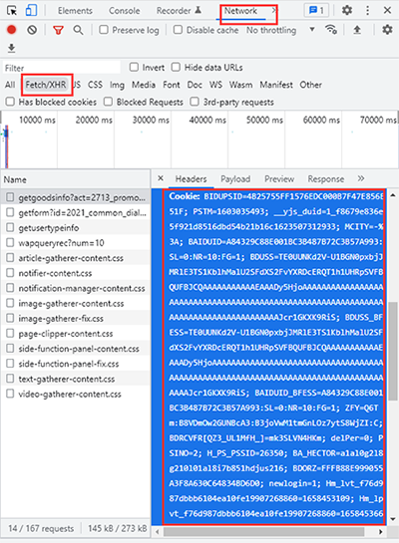Image resolution: width=399 pixels, height=543 pixels.
Task: Tick the Hide data URLs checkbox
Action: [177, 67]
